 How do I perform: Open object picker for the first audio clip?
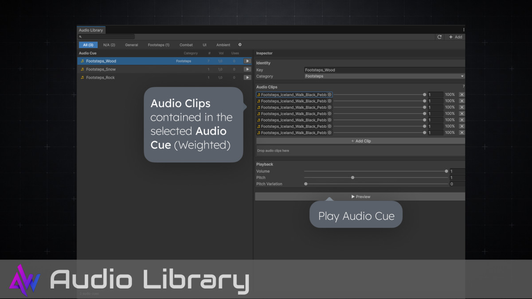tap(329, 95)
